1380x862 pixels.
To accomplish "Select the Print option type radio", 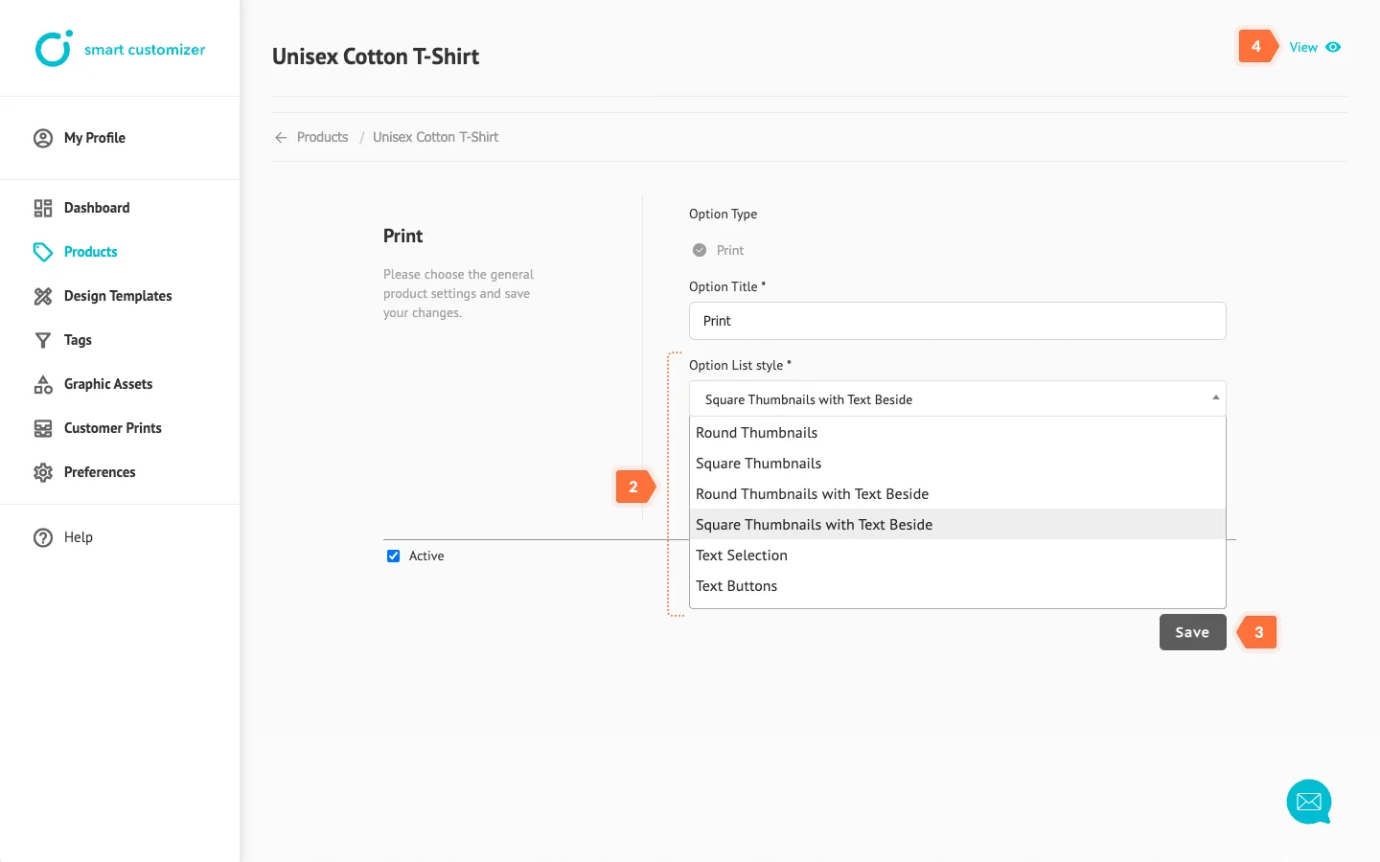I will 700,250.
